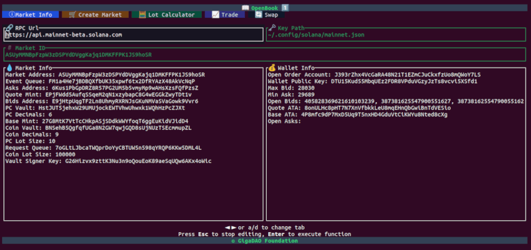The height and width of the screenshot is (250, 531).
Task: Click the Quote ATA line
Action: click(x=359, y=108)
